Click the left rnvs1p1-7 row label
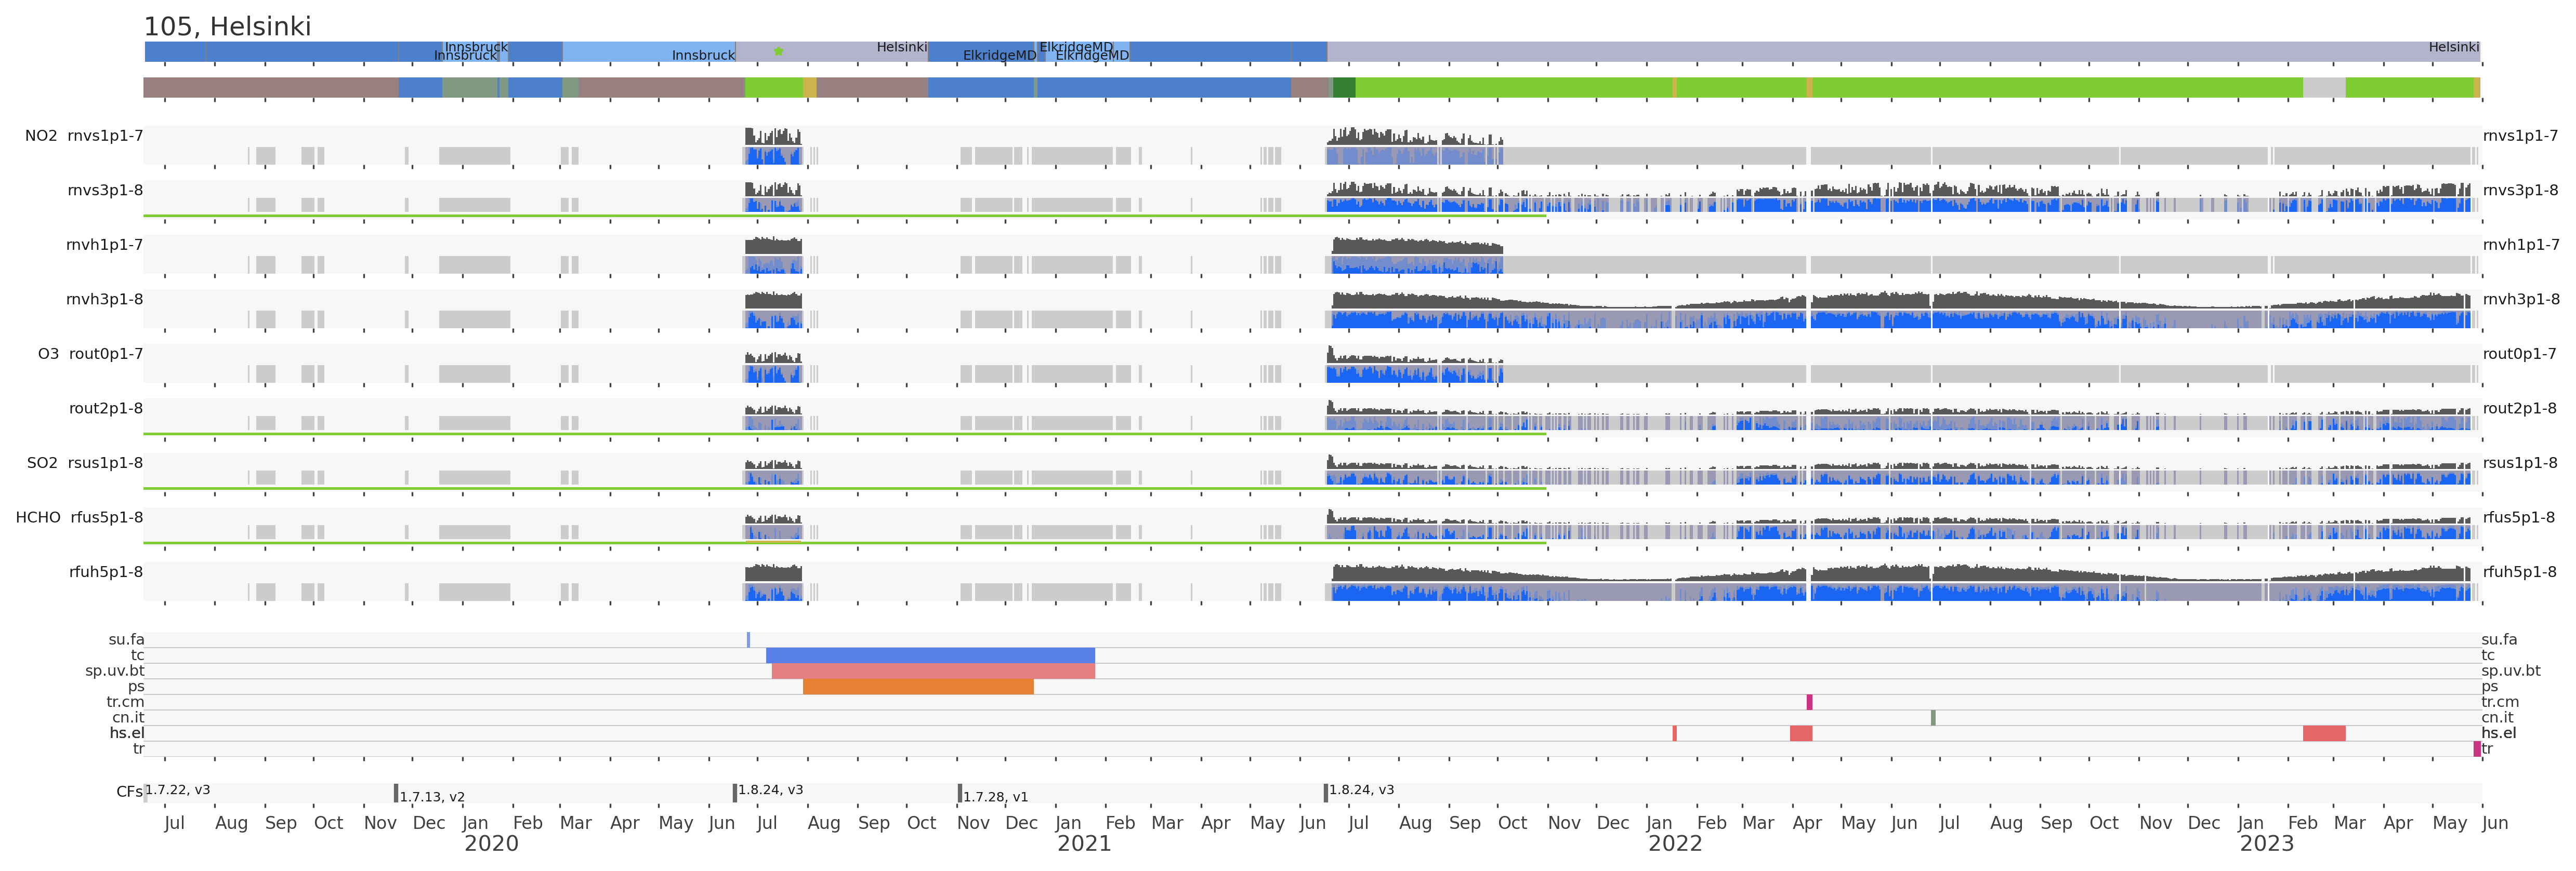2576x871 pixels. [105, 136]
